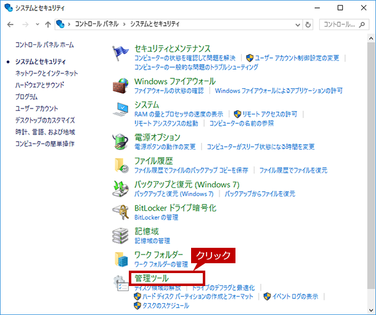
Task: Click the window title bar Control Panel icon
Action: pyautogui.click(x=9, y=7)
